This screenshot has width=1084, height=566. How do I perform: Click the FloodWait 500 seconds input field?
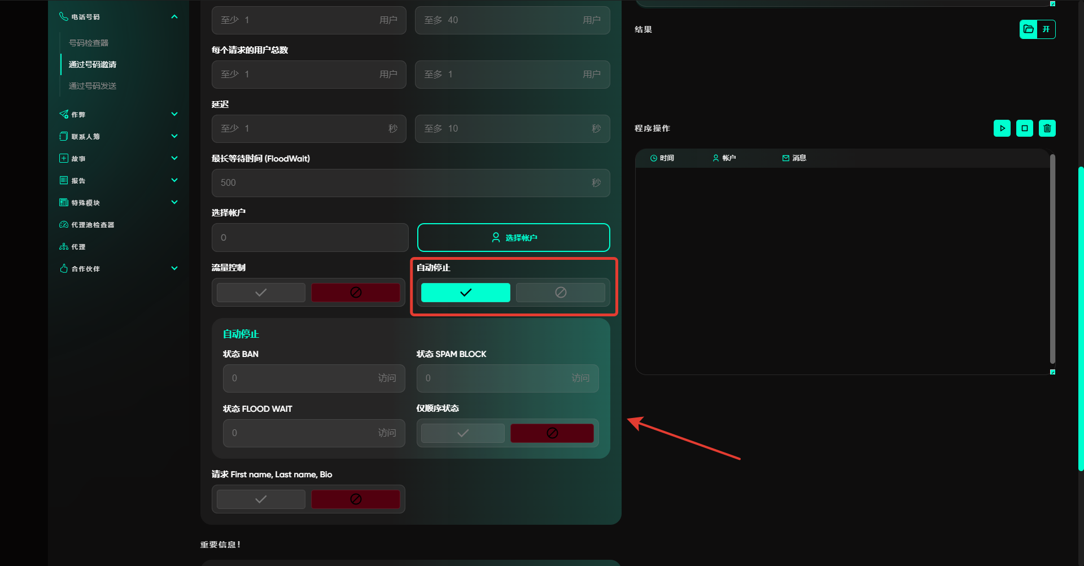pyautogui.click(x=404, y=183)
